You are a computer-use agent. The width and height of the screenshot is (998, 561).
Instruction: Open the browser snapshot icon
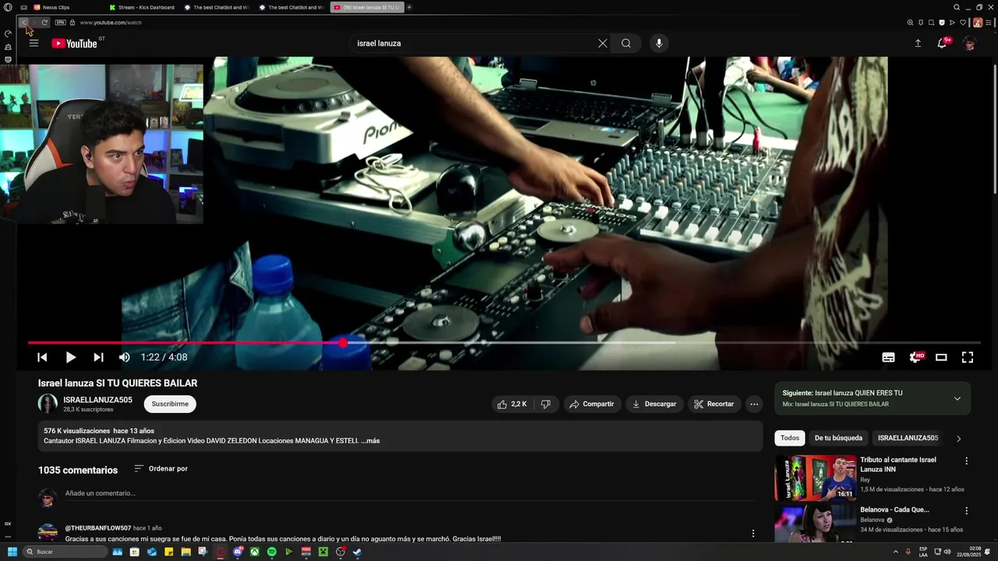[x=931, y=23]
